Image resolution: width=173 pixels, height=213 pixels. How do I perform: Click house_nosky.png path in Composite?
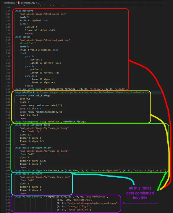click(92, 203)
